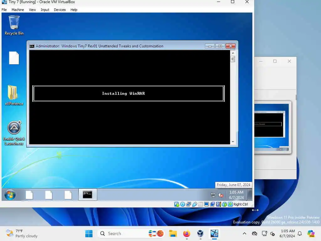
Task: Open guest clock showing 1:05 AM 6/7/2024
Action: (x=236, y=195)
